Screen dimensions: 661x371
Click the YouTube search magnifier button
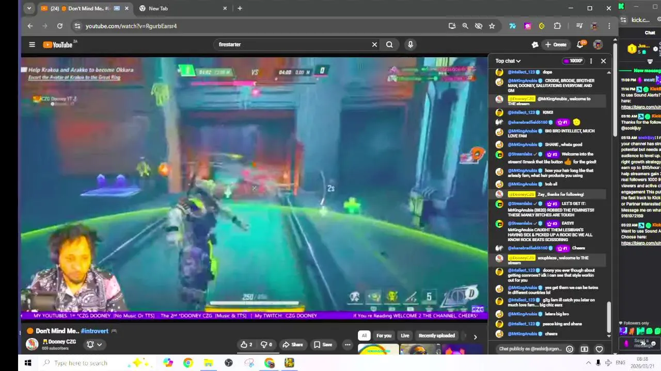(389, 44)
